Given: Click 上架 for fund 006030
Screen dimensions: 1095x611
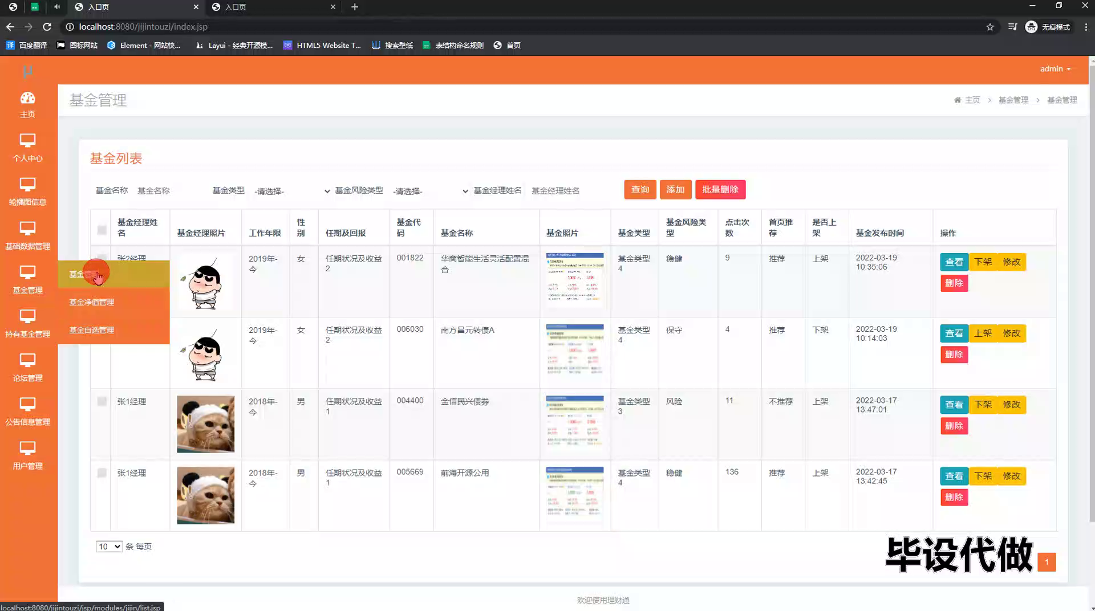Looking at the screenshot, I should tap(983, 333).
